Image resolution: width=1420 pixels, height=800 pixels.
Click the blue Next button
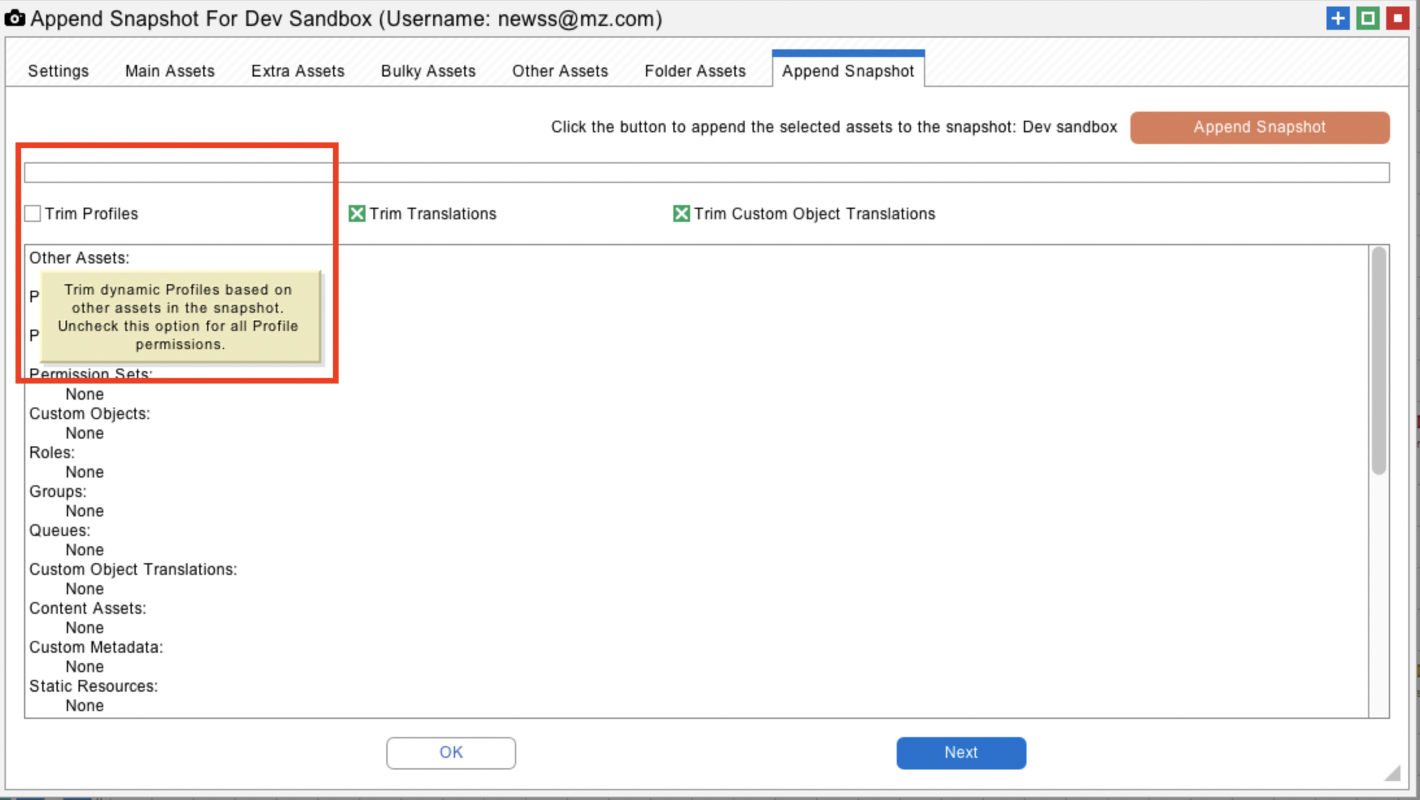(960, 753)
